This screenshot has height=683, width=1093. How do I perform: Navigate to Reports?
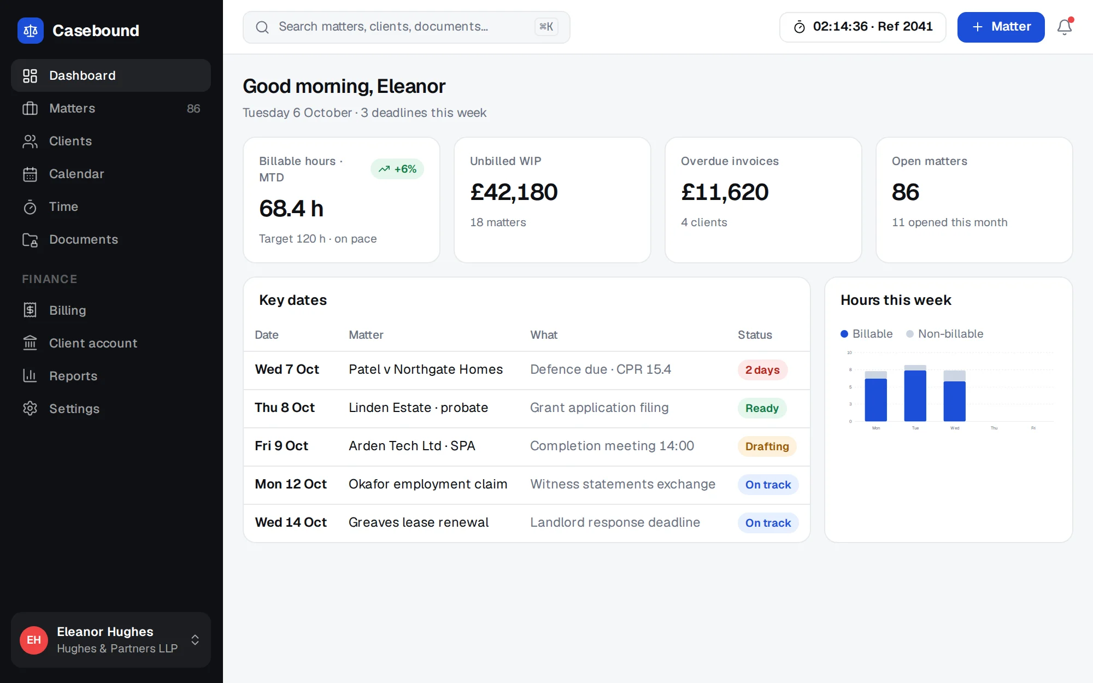click(111, 376)
